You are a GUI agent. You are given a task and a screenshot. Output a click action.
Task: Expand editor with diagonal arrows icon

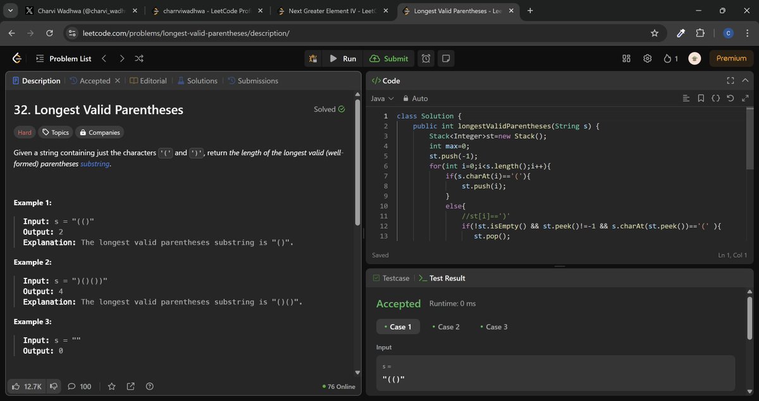(x=744, y=99)
